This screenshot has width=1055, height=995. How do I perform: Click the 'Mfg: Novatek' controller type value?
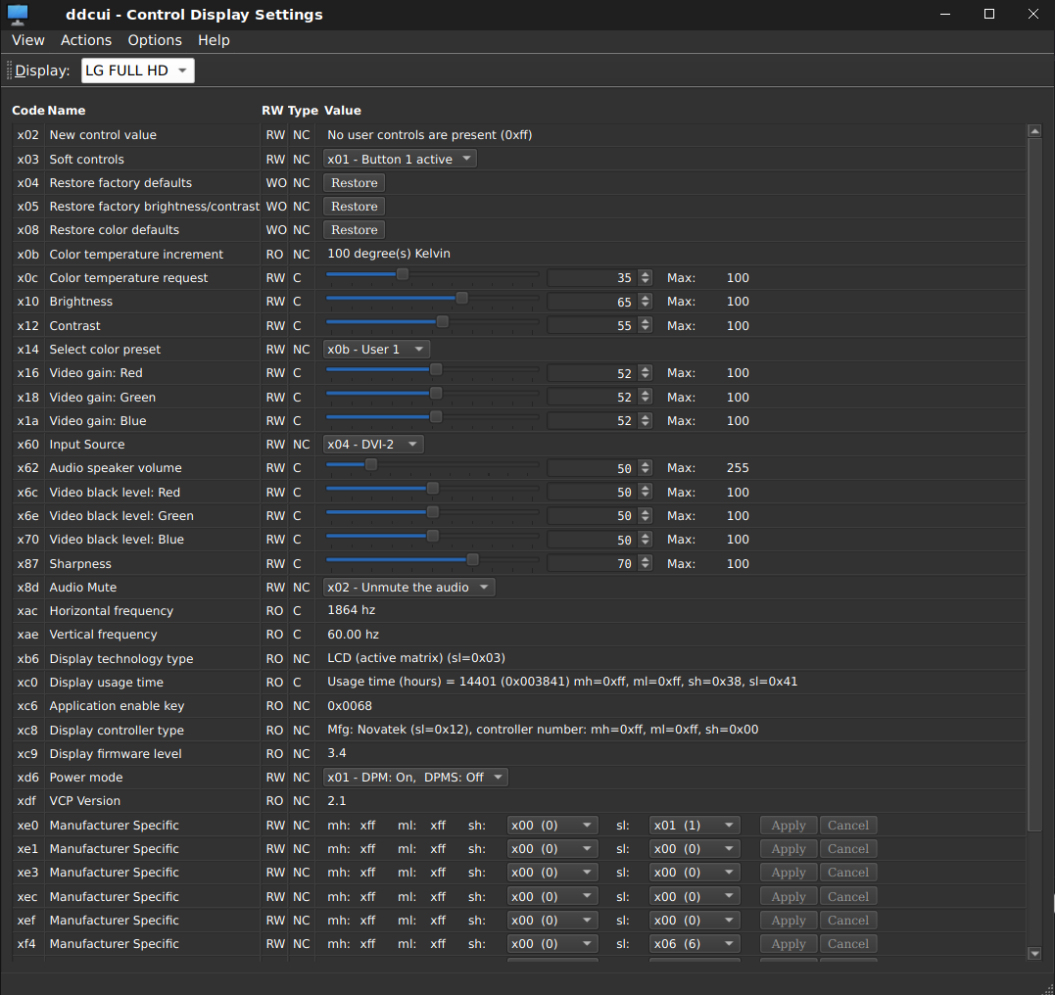(x=543, y=730)
